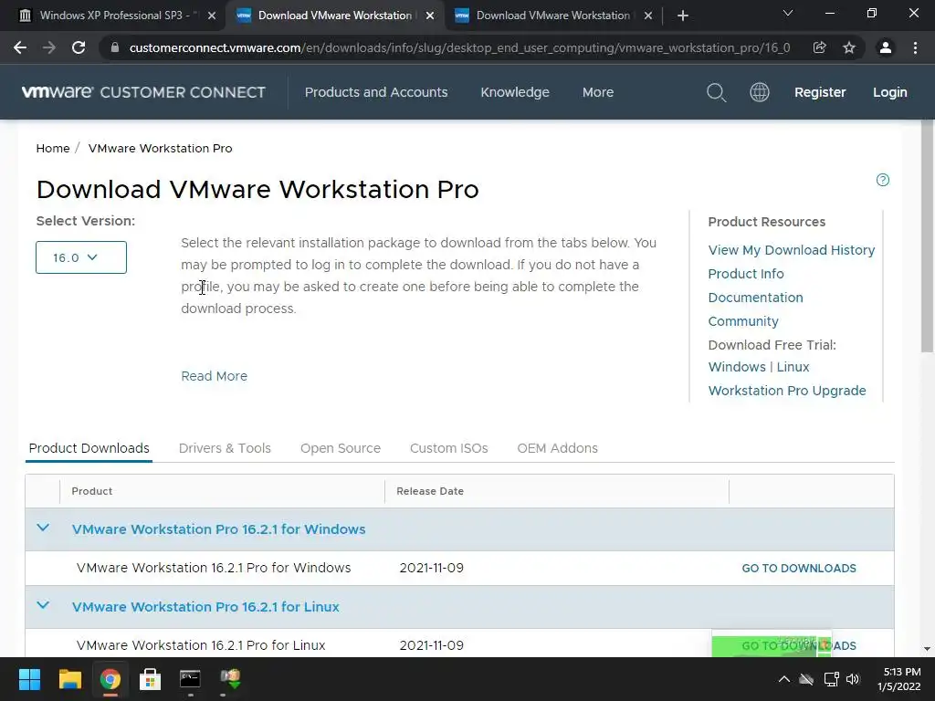Click the Register link
The image size is (935, 701).
pos(820,92)
